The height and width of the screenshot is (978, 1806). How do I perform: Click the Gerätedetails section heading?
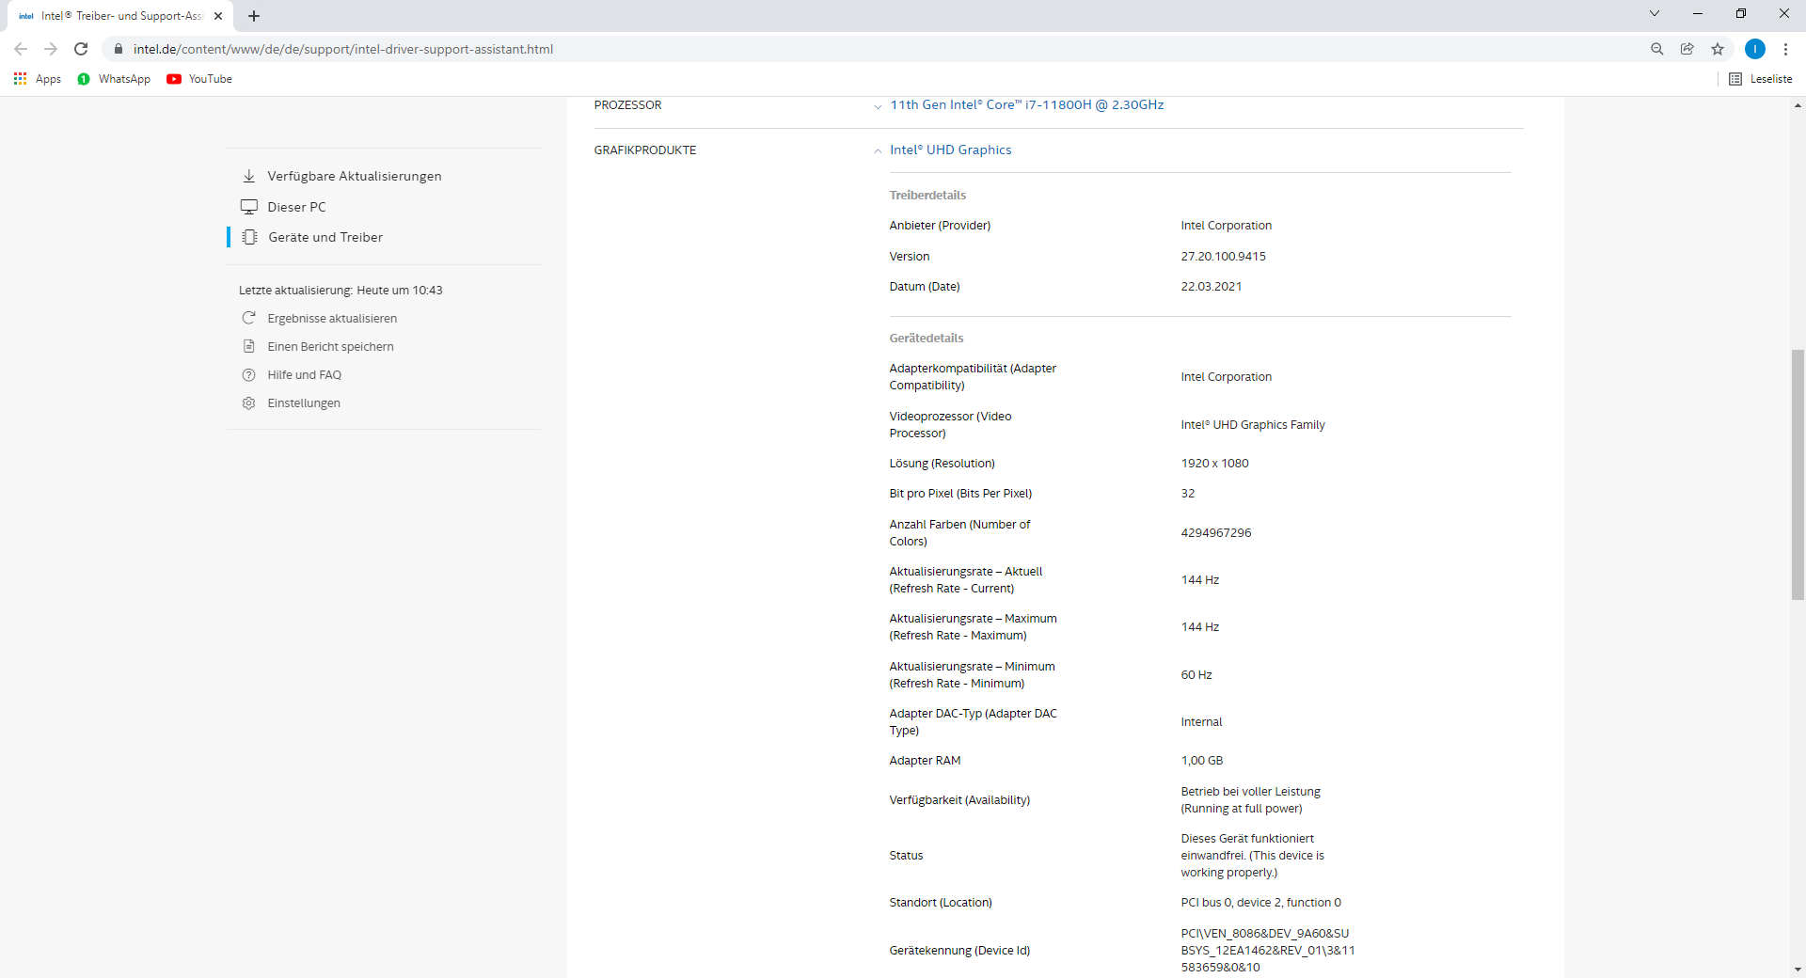point(926,338)
